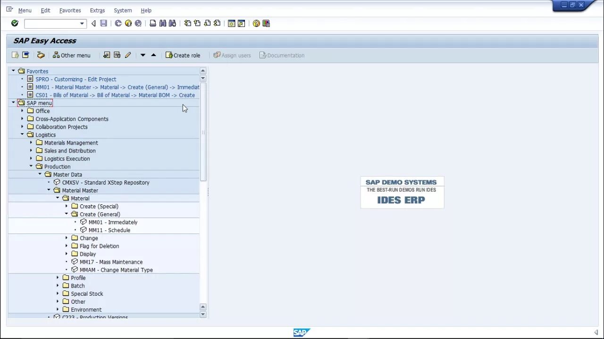This screenshot has height=339, width=604.
Task: Click the Move Favorites Down arrow
Action: coord(143,55)
